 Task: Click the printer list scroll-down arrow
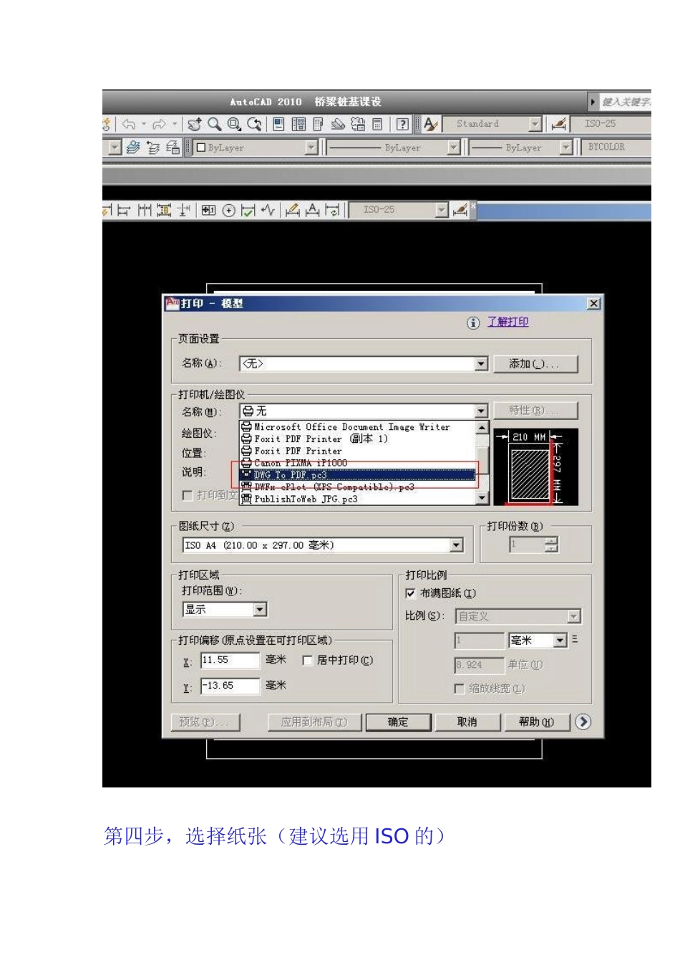coord(482,499)
